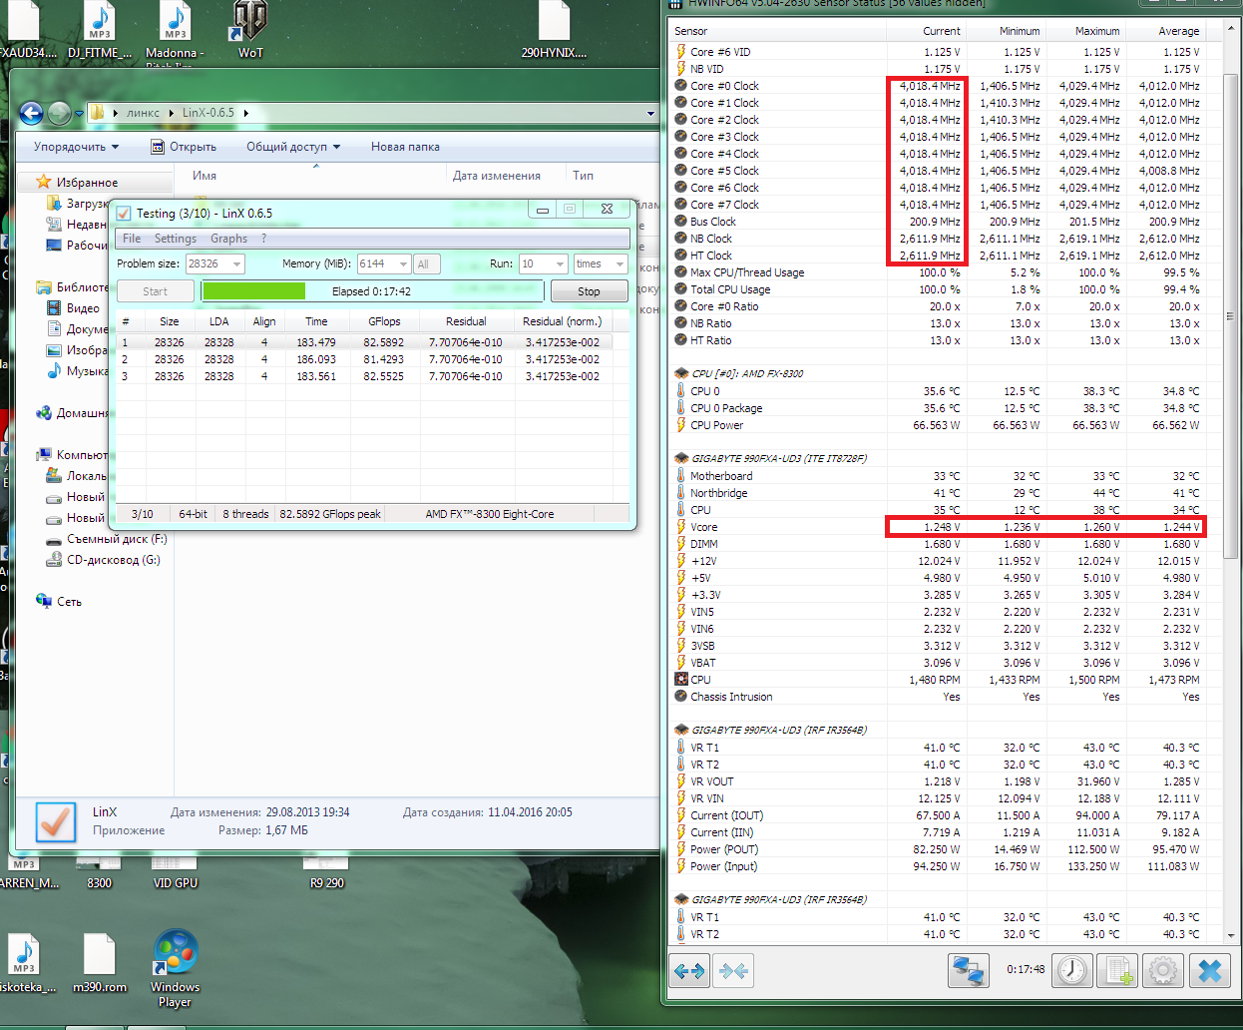1243x1030 pixels.
Task: Open Problem size dropdown in LinX
Action: click(x=237, y=264)
